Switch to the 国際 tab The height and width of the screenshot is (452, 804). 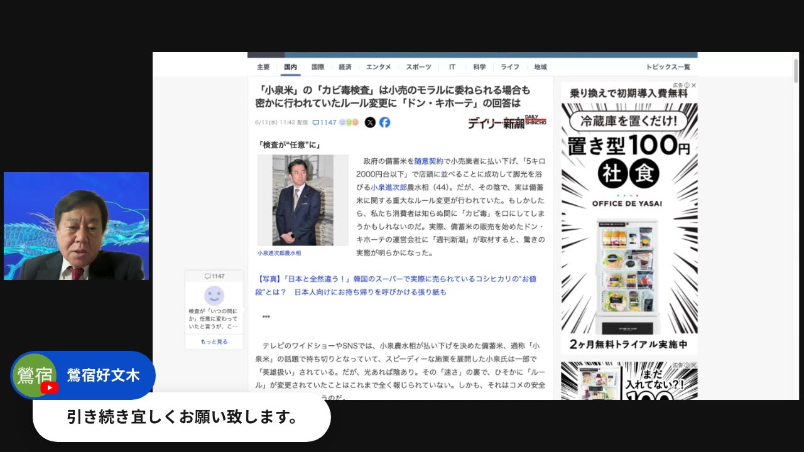(318, 67)
